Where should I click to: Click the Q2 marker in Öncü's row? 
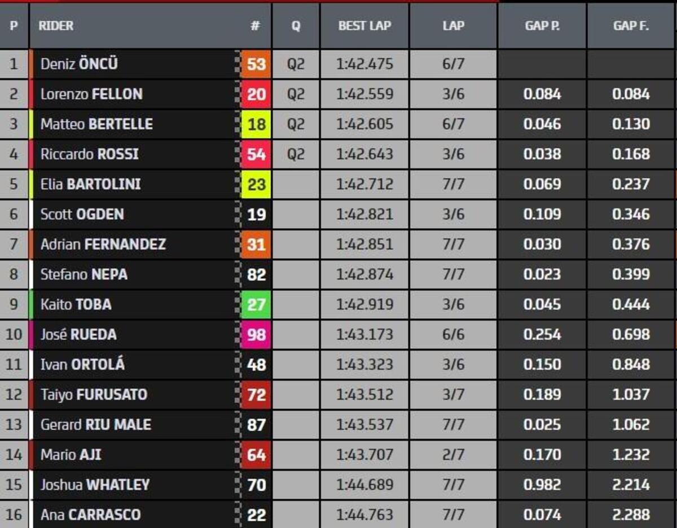(296, 64)
